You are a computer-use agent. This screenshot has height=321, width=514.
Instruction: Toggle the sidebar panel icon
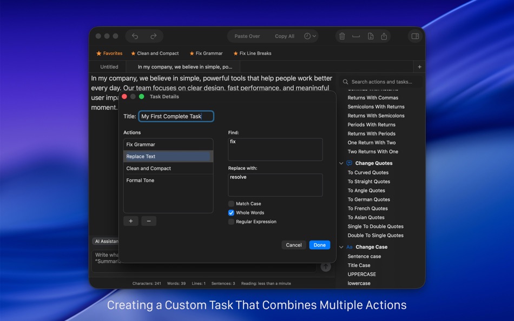click(x=414, y=36)
